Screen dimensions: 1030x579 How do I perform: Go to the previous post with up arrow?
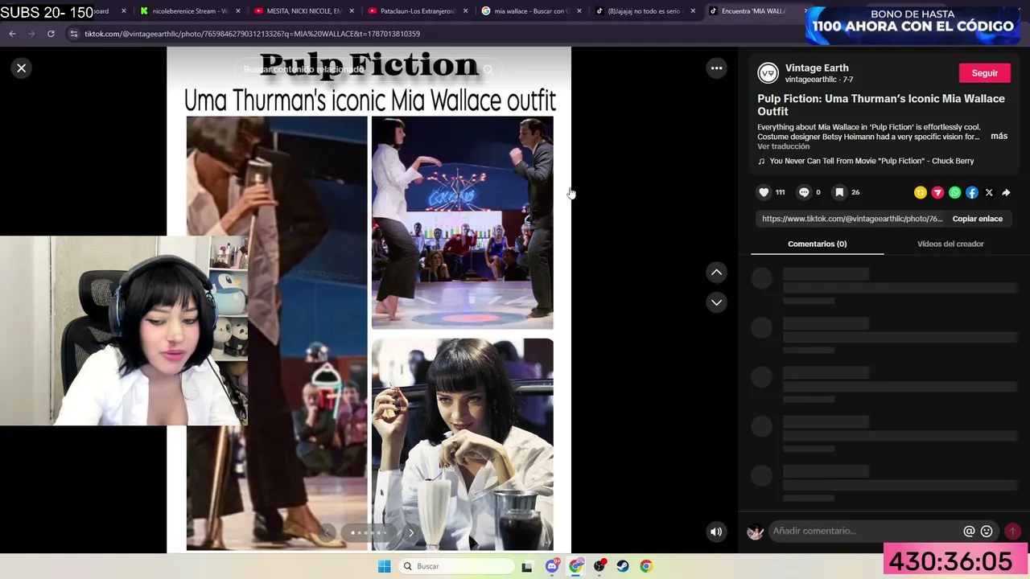[716, 273]
